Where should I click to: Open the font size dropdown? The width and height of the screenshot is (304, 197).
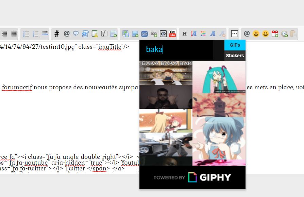pos(194,34)
